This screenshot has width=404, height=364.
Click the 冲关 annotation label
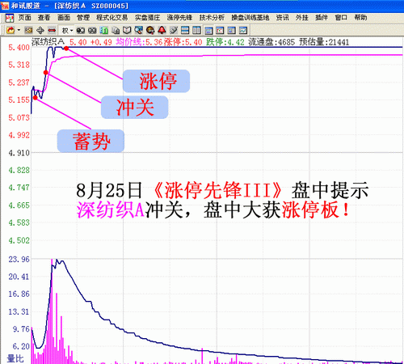[135, 108]
